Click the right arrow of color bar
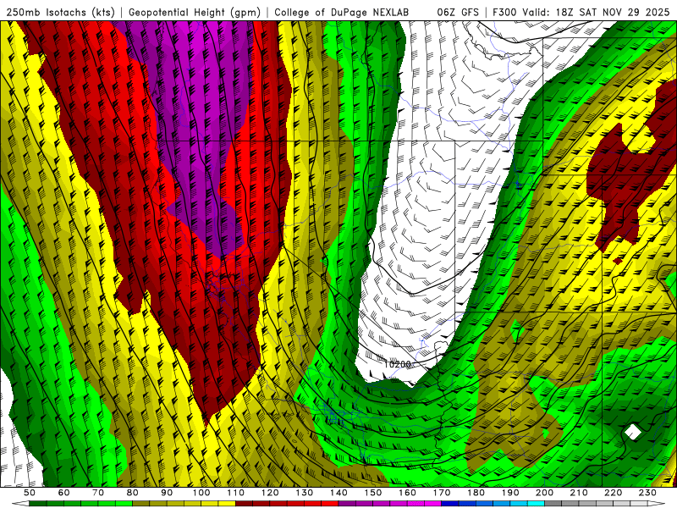 pos(654,504)
